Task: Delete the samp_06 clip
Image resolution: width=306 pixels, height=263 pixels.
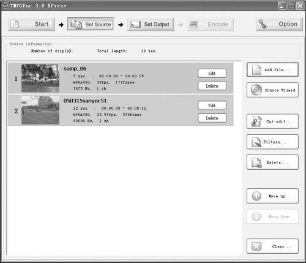Action: [212, 86]
